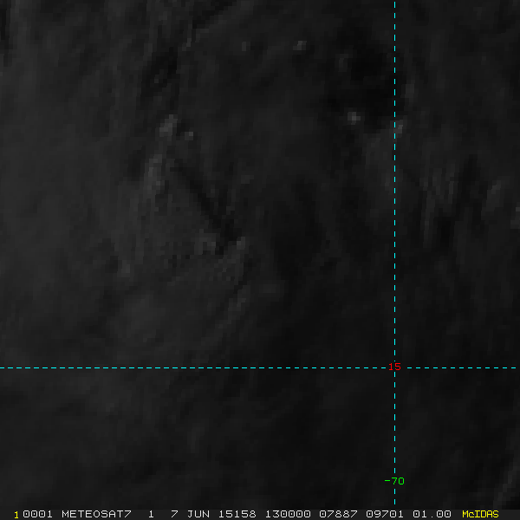Click the 09701 element coordinate value

coord(385,514)
